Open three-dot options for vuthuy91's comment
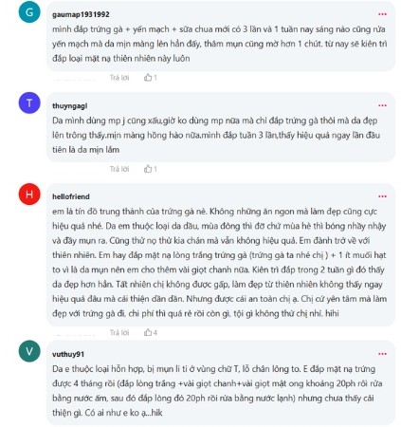 382,354
